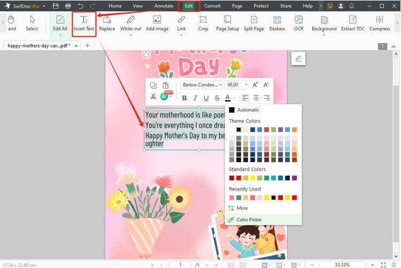Open the Share tab

point(286,6)
